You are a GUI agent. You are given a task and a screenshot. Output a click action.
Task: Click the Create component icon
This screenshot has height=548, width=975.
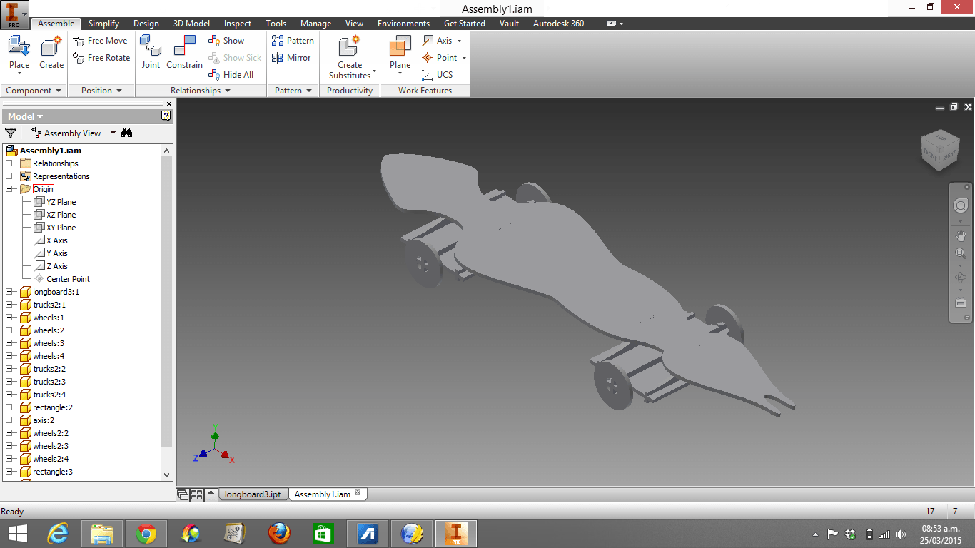tap(51, 46)
